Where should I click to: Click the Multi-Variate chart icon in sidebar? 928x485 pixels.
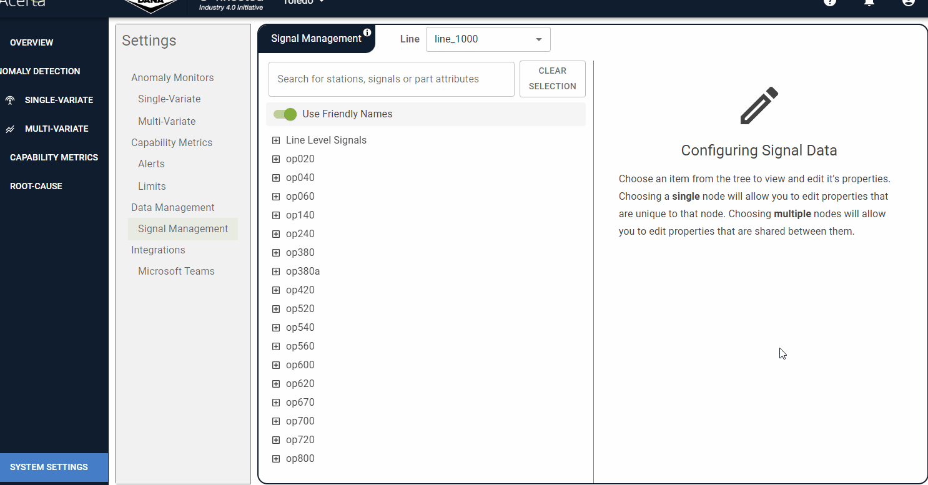tap(10, 129)
